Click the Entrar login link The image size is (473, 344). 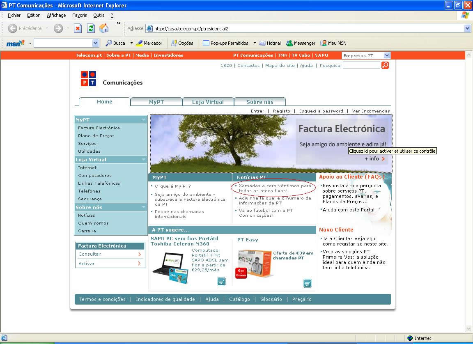click(257, 111)
